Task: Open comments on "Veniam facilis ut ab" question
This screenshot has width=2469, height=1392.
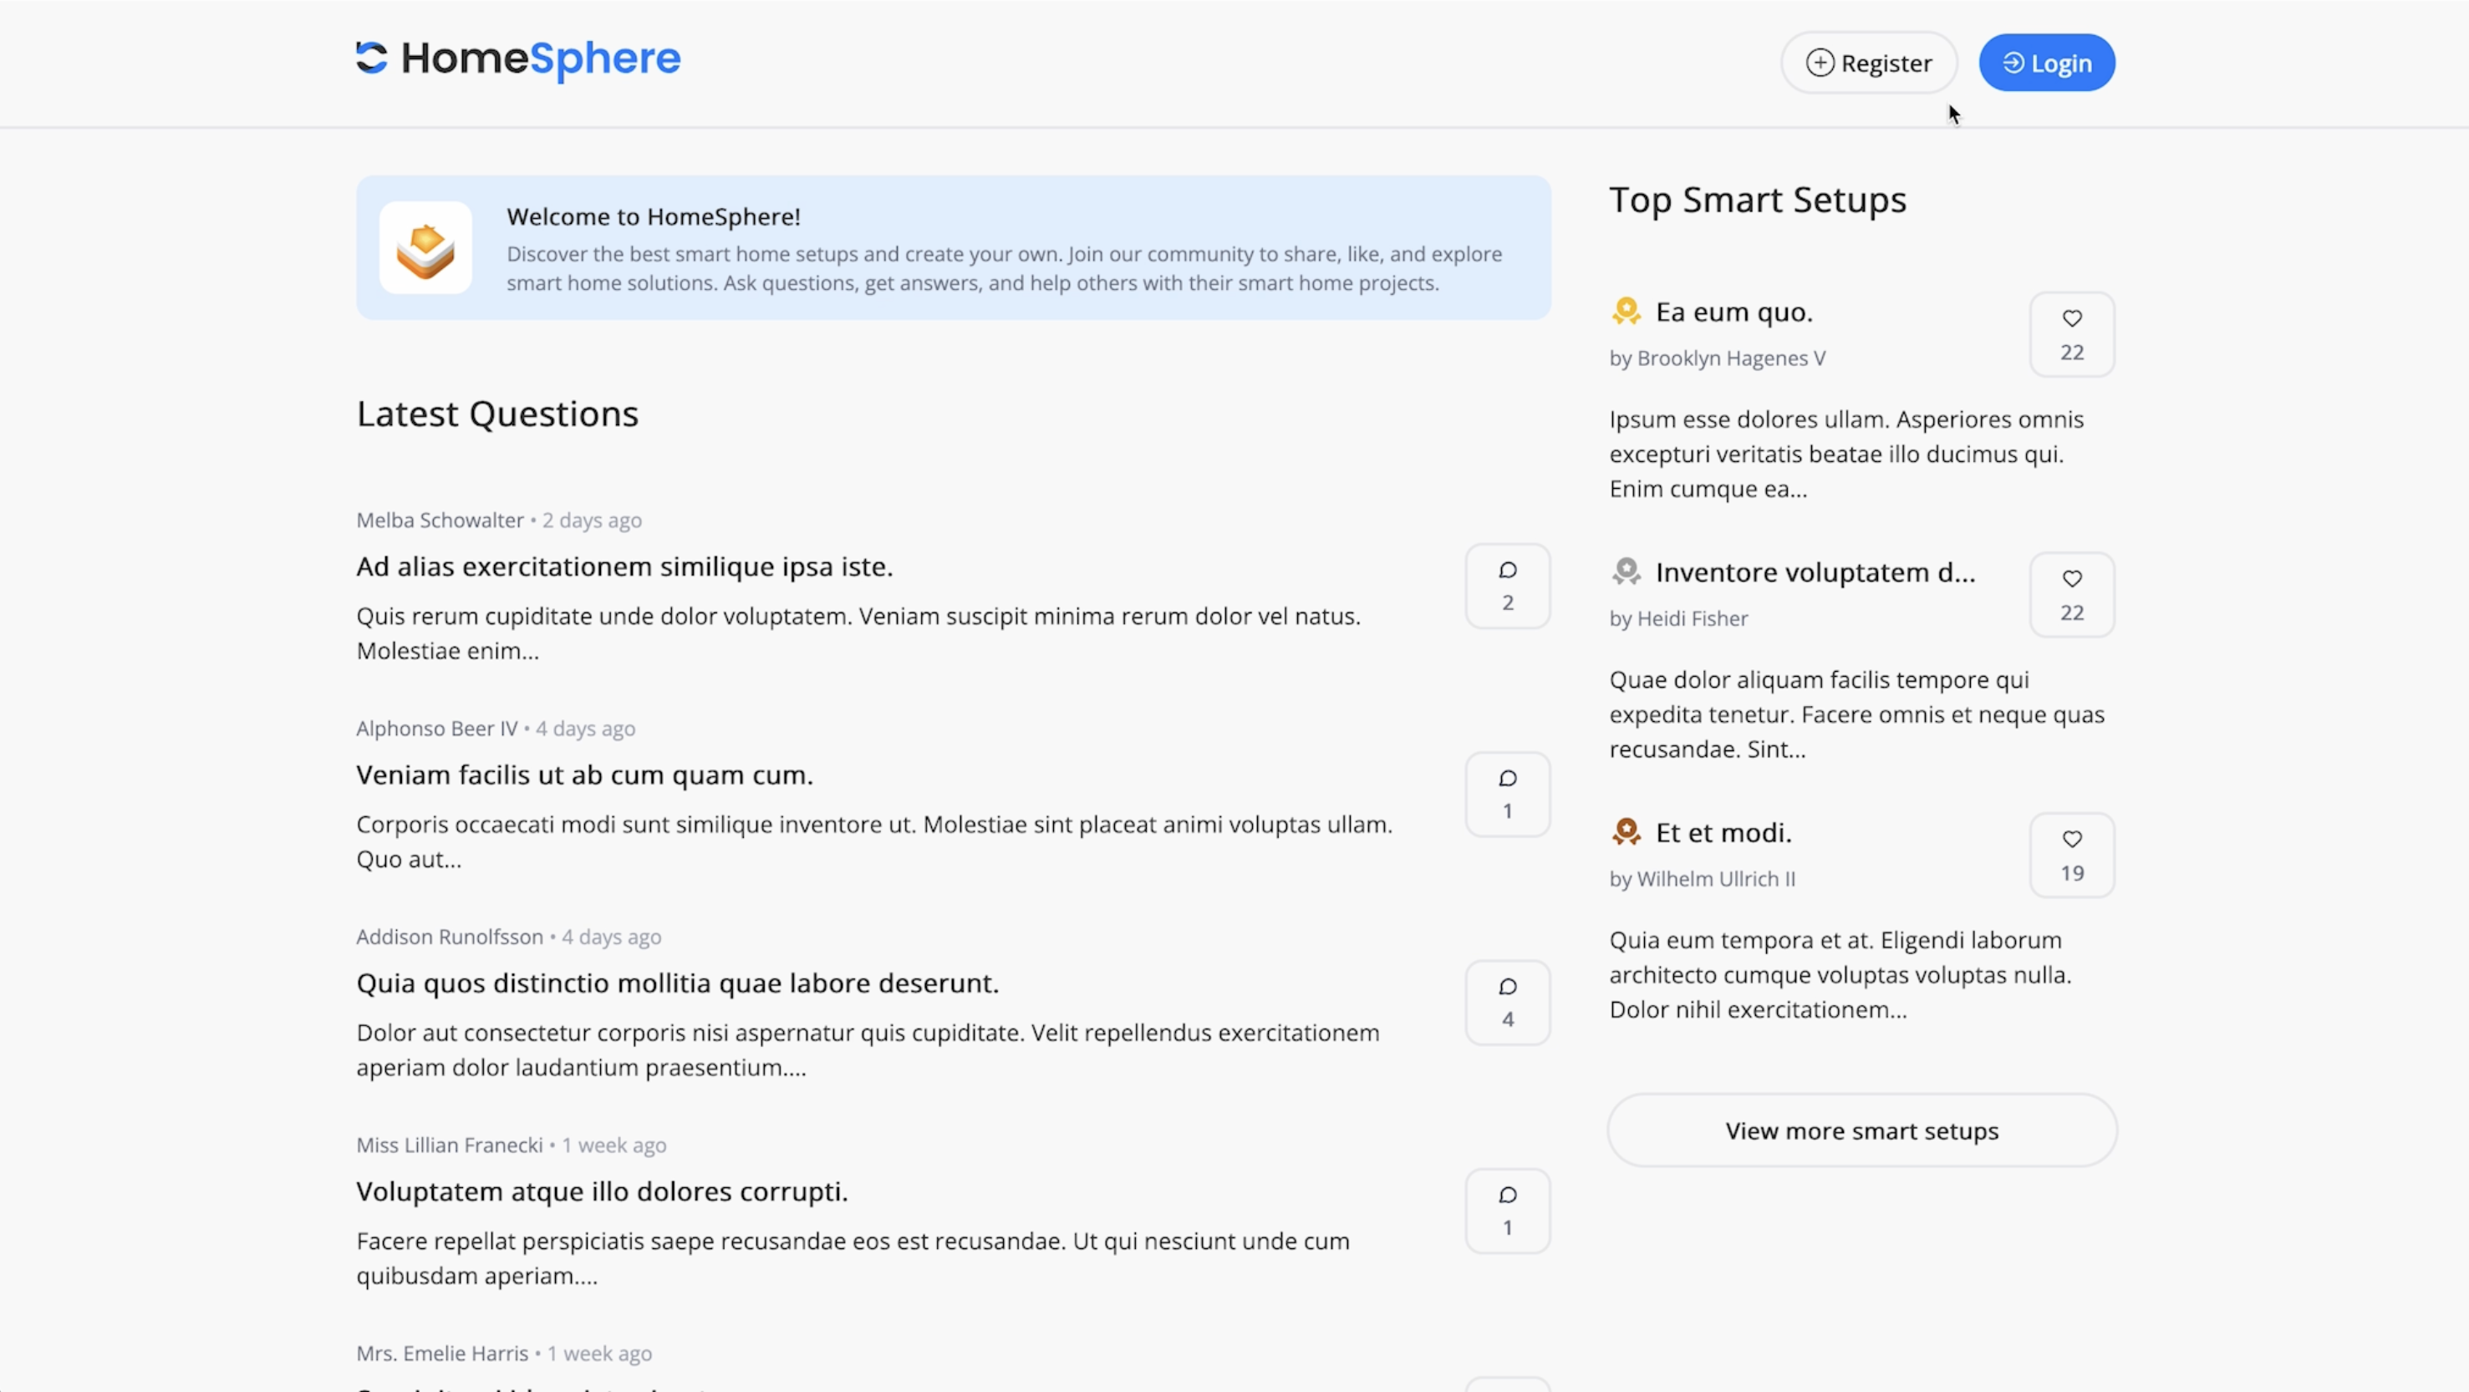Action: [1508, 795]
